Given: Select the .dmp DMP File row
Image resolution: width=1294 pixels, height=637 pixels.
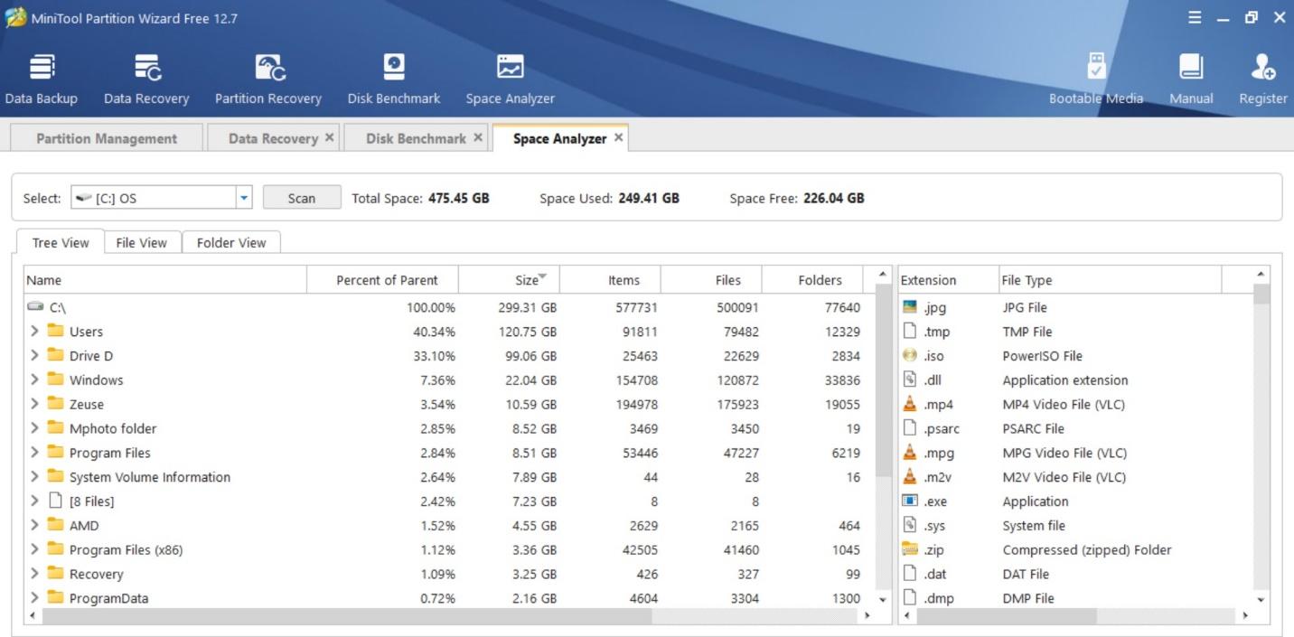Looking at the screenshot, I should [1075, 598].
